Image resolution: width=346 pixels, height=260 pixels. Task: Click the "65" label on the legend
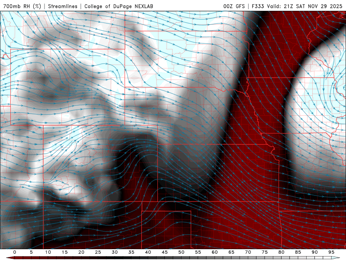pyautogui.click(x=231, y=252)
